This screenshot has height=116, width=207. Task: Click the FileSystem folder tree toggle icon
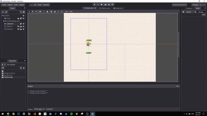[3, 68]
